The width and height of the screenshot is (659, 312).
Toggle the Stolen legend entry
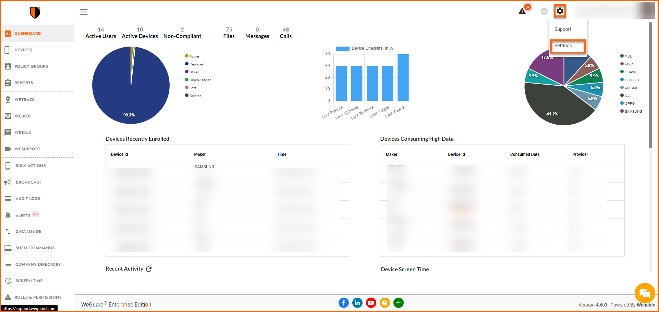[192, 72]
